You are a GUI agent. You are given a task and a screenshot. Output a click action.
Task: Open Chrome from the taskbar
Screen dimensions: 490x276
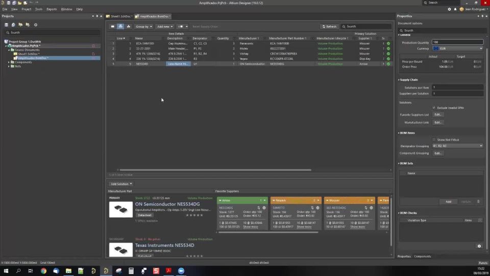pos(43,271)
